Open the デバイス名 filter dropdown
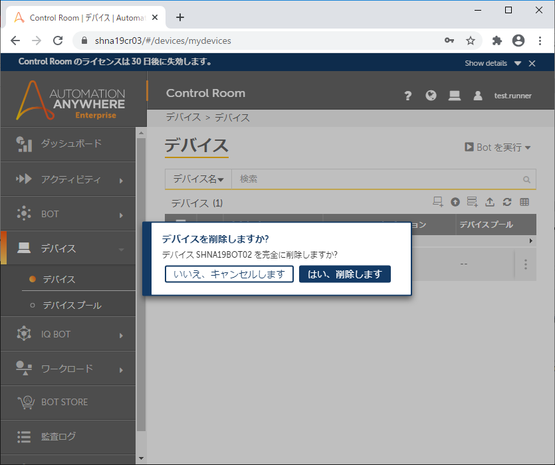 [198, 179]
